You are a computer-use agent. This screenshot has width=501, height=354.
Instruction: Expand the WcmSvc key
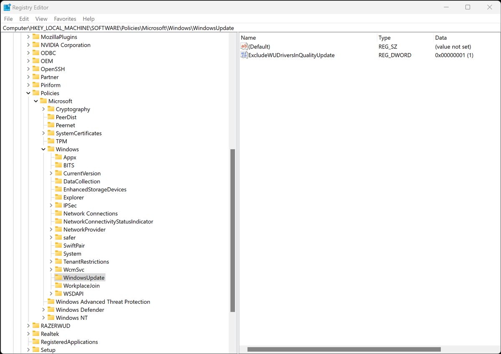[x=51, y=270]
